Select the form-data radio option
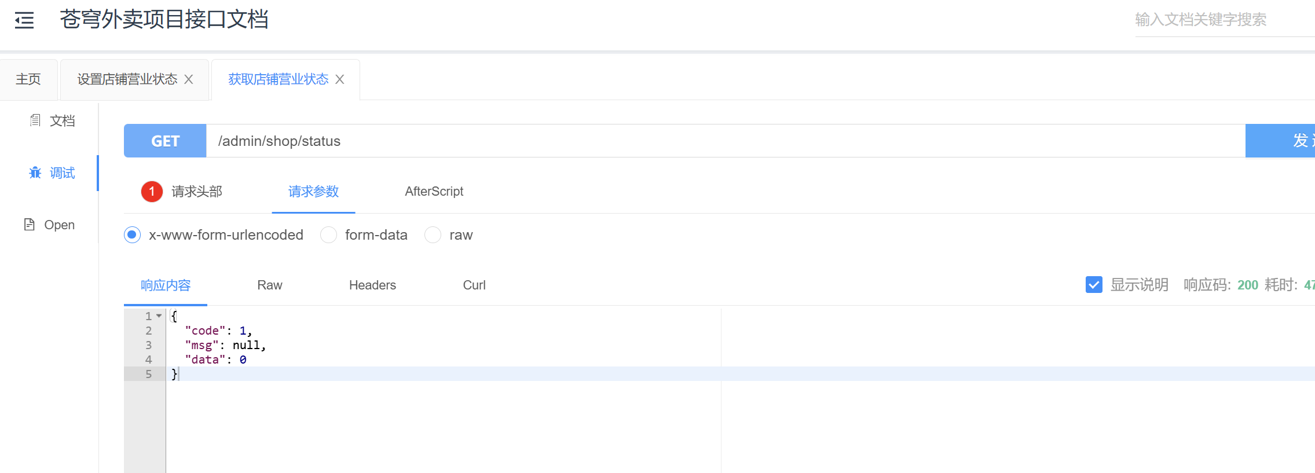Viewport: 1315px width, 473px height. tap(328, 235)
